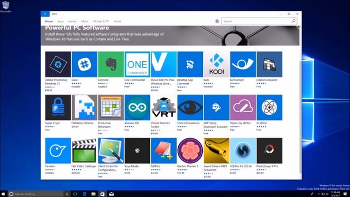Click the Store icon on the taskbar
This screenshot has width=350, height=197.
(102, 194)
